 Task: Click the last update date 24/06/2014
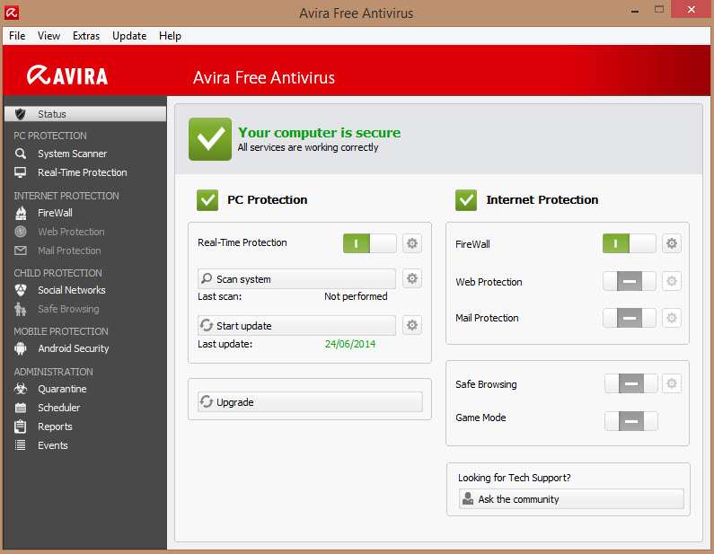click(x=350, y=344)
